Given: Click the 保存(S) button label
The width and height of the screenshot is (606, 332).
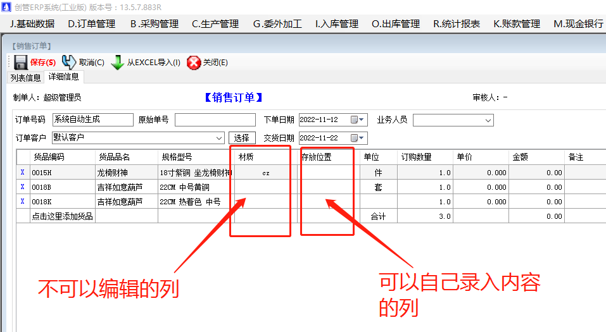Looking at the screenshot, I should click(43, 63).
